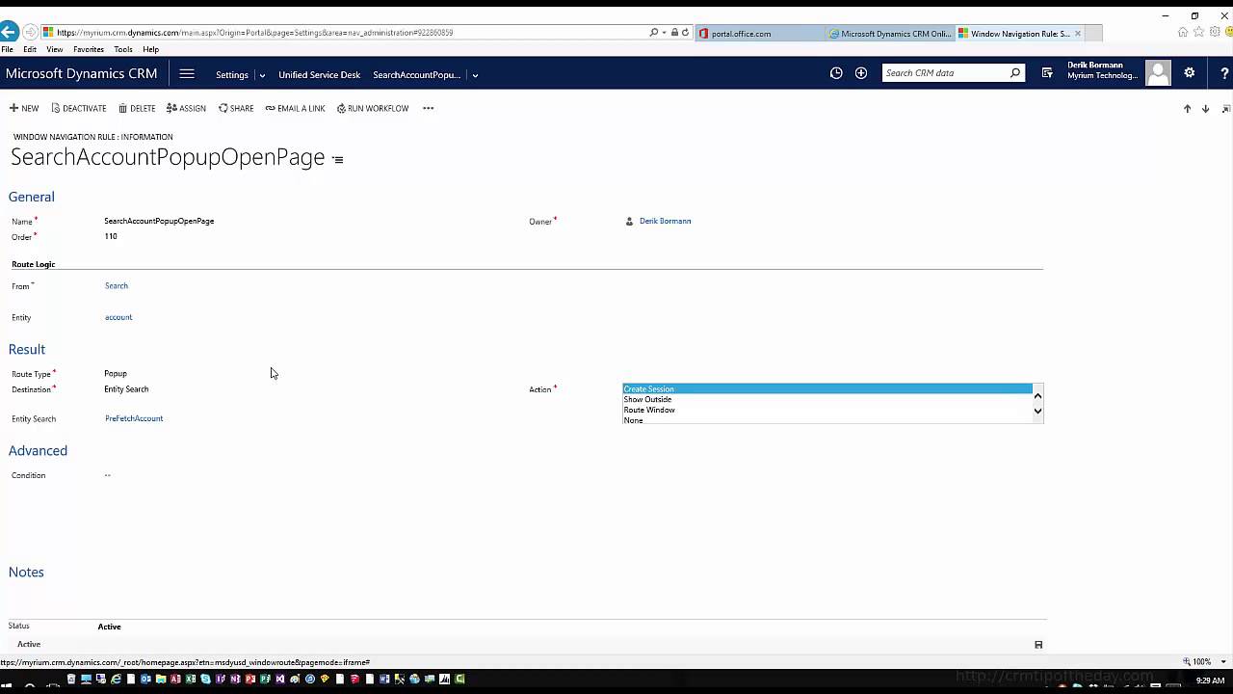Click DELETE in the command bar
Screen dimensions: 1233x694
click(x=137, y=108)
